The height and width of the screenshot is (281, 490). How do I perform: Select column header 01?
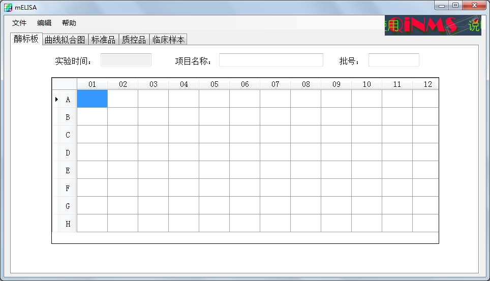(x=92, y=84)
